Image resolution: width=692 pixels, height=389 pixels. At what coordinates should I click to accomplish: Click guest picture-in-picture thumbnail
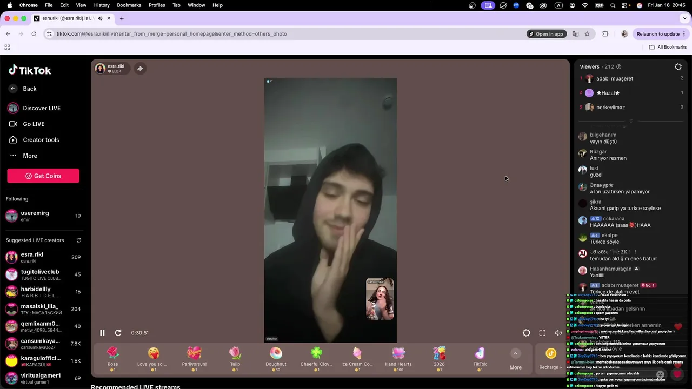tap(380, 299)
